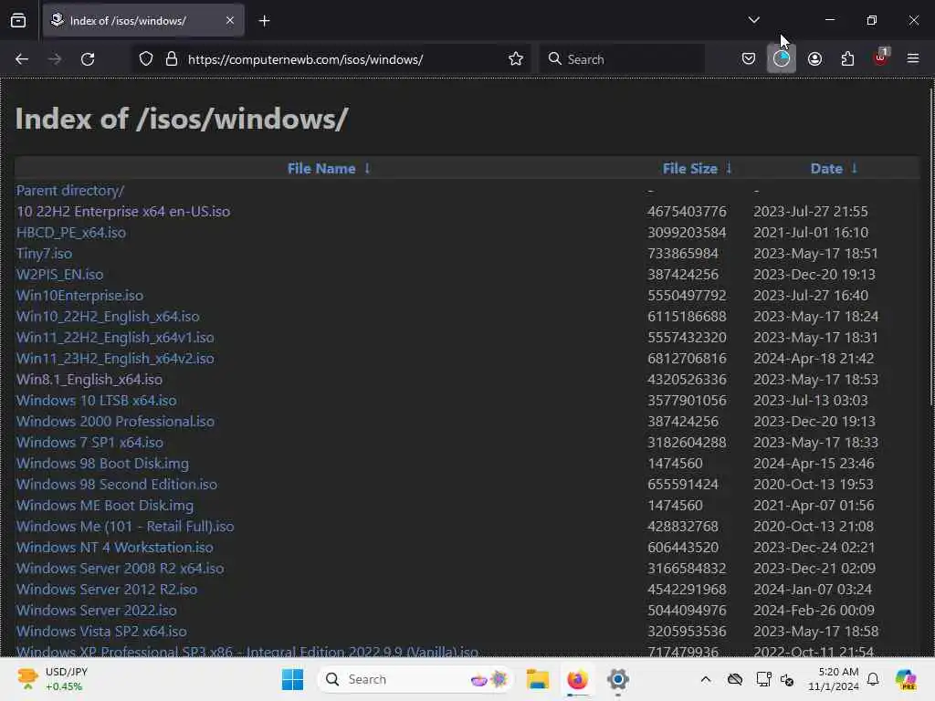Image resolution: width=935 pixels, height=701 pixels.
Task: Expand the list all tabs chevron
Action: click(753, 20)
